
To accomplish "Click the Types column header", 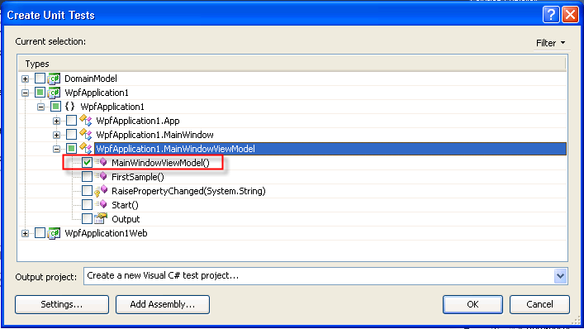I will point(292,64).
